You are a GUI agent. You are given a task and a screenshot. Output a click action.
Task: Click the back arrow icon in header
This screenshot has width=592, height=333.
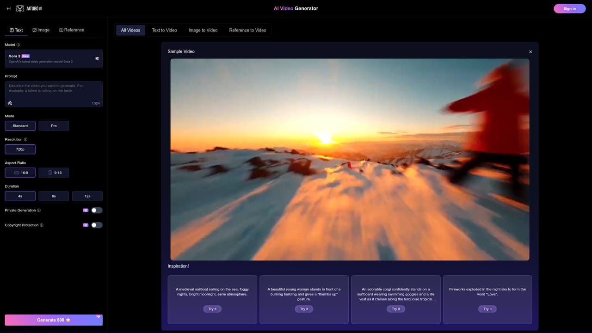pyautogui.click(x=9, y=9)
